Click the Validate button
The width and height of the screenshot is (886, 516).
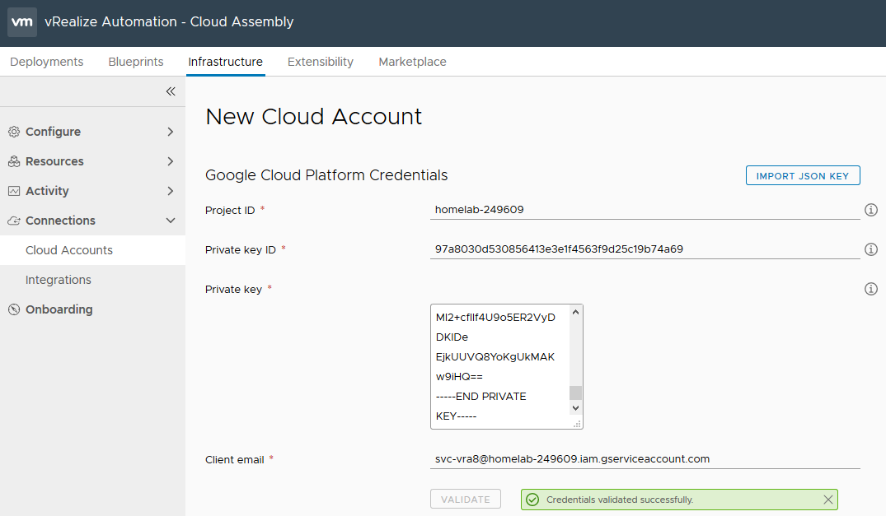pos(466,499)
